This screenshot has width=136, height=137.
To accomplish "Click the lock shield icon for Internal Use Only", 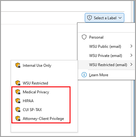I will pyautogui.click(x=18, y=65).
